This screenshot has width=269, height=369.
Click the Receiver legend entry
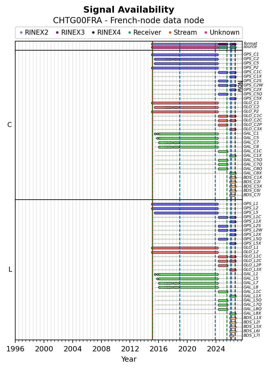point(144,33)
